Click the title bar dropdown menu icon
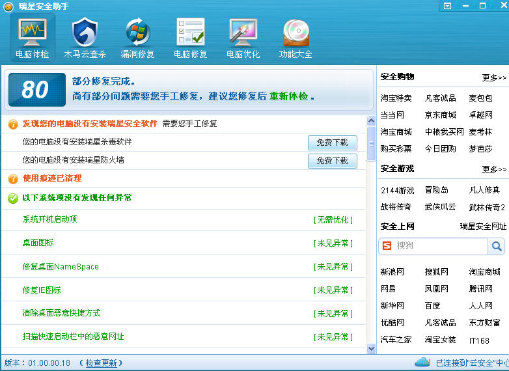Image resolution: width=509 pixels, height=371 pixels. [x=447, y=6]
